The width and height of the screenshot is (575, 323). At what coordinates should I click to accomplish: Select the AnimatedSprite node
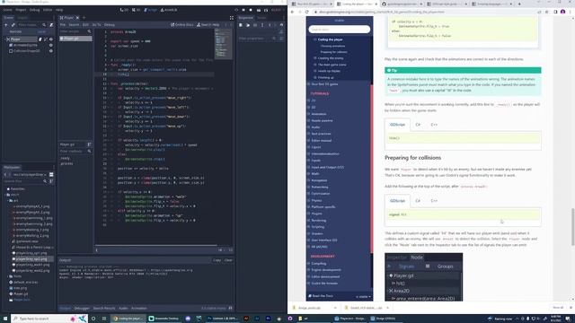tap(25, 45)
